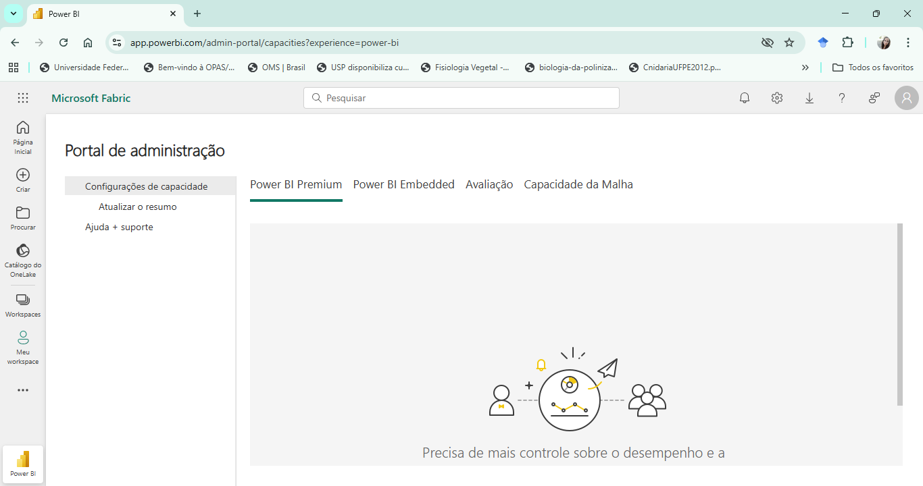Open the bookmarks apps grid icon

click(13, 67)
